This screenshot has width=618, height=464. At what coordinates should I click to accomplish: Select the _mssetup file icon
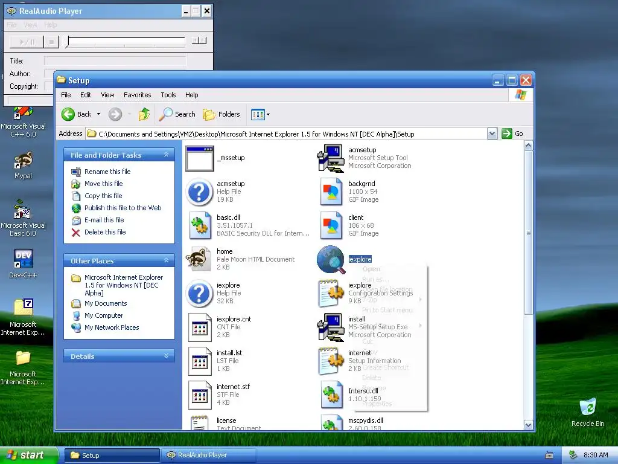coord(199,158)
